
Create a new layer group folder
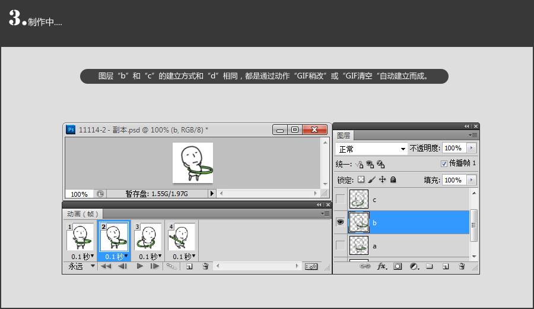[429, 267]
